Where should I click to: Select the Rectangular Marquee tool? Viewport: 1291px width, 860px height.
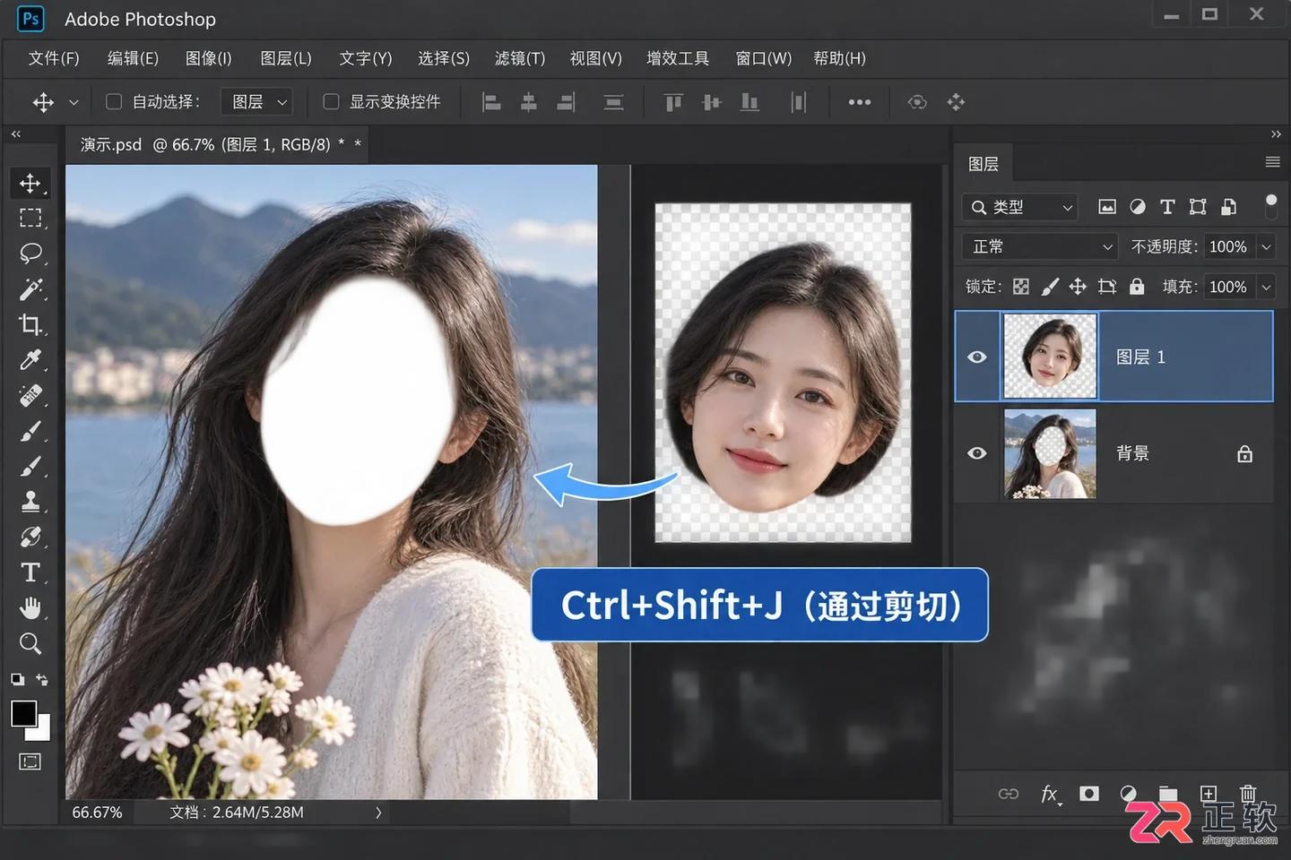[x=30, y=219]
